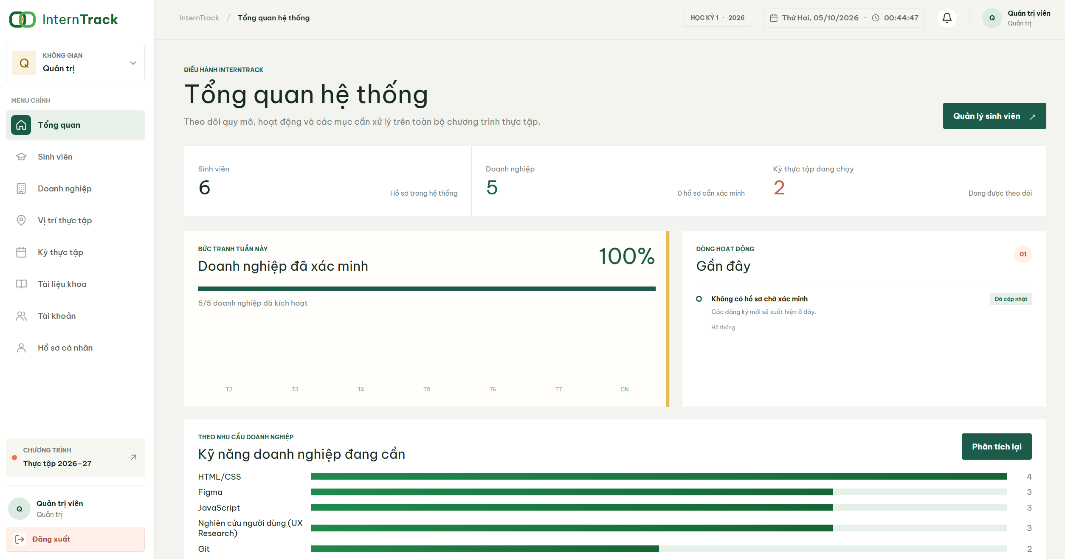Click the 01 activity count badge
The height and width of the screenshot is (559, 1065).
[x=1023, y=254]
